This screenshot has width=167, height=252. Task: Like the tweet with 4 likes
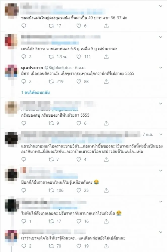pos(79,160)
